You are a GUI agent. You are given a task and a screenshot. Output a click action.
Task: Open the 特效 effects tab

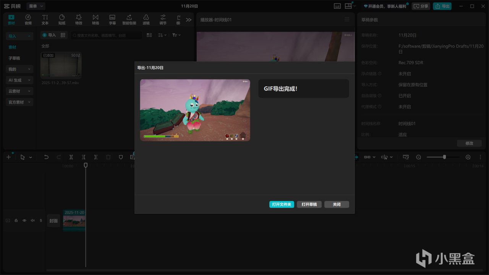pyautogui.click(x=79, y=19)
